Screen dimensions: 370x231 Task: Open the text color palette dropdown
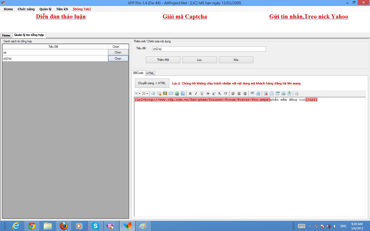click(145, 93)
